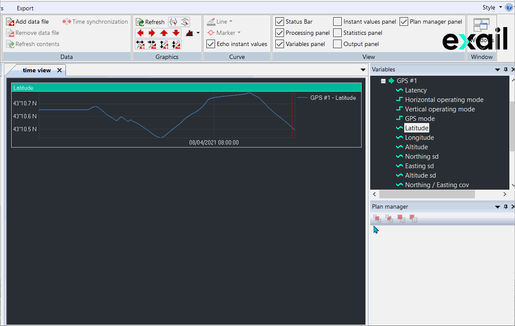The height and width of the screenshot is (326, 515).
Task: Select Longitude in the Variables tree
Action: pyautogui.click(x=419, y=138)
